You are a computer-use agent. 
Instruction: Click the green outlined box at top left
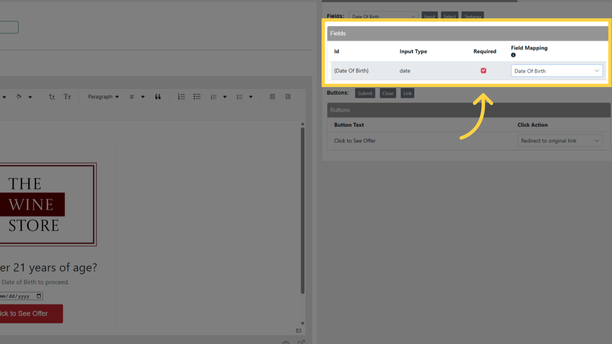pos(9,27)
